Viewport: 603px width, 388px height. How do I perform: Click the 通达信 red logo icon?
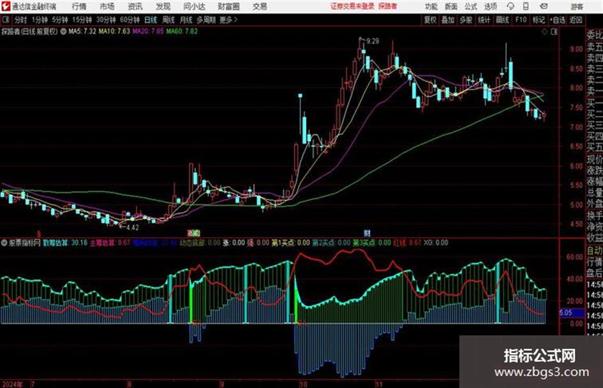[x=6, y=6]
